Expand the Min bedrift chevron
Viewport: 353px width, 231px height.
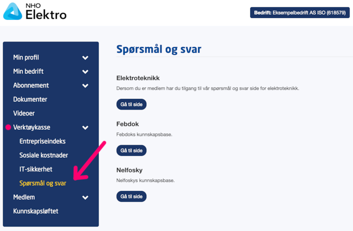tap(85, 71)
